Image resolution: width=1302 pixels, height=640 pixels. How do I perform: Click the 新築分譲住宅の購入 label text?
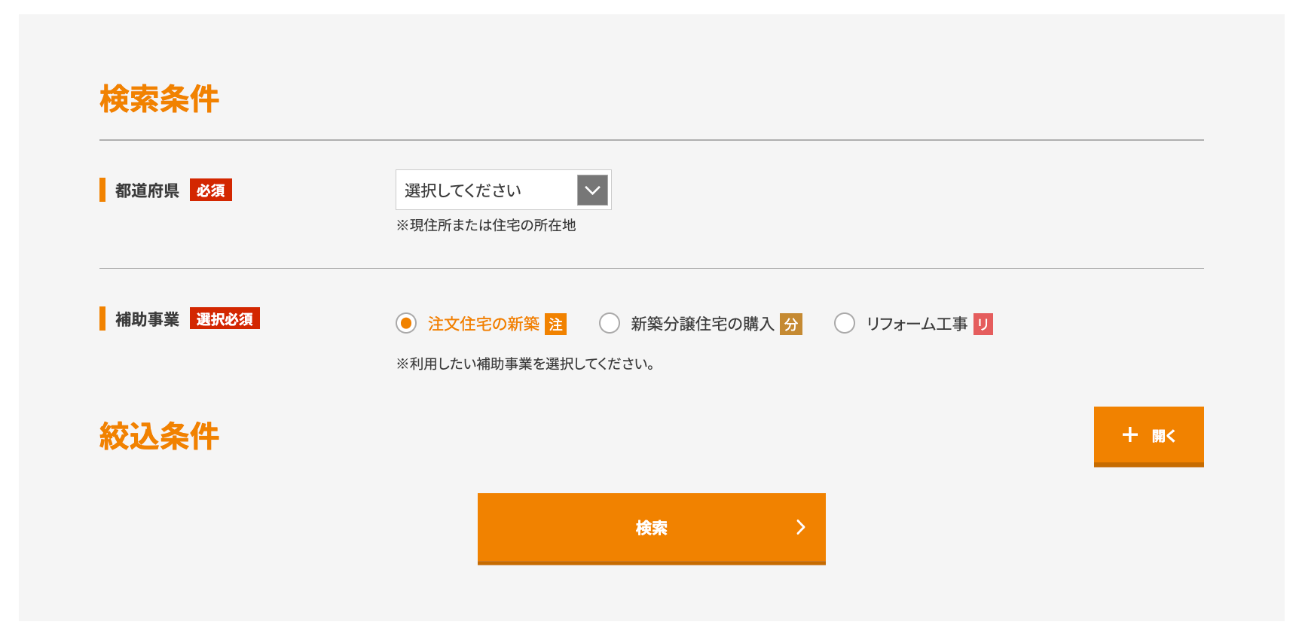pos(702,324)
